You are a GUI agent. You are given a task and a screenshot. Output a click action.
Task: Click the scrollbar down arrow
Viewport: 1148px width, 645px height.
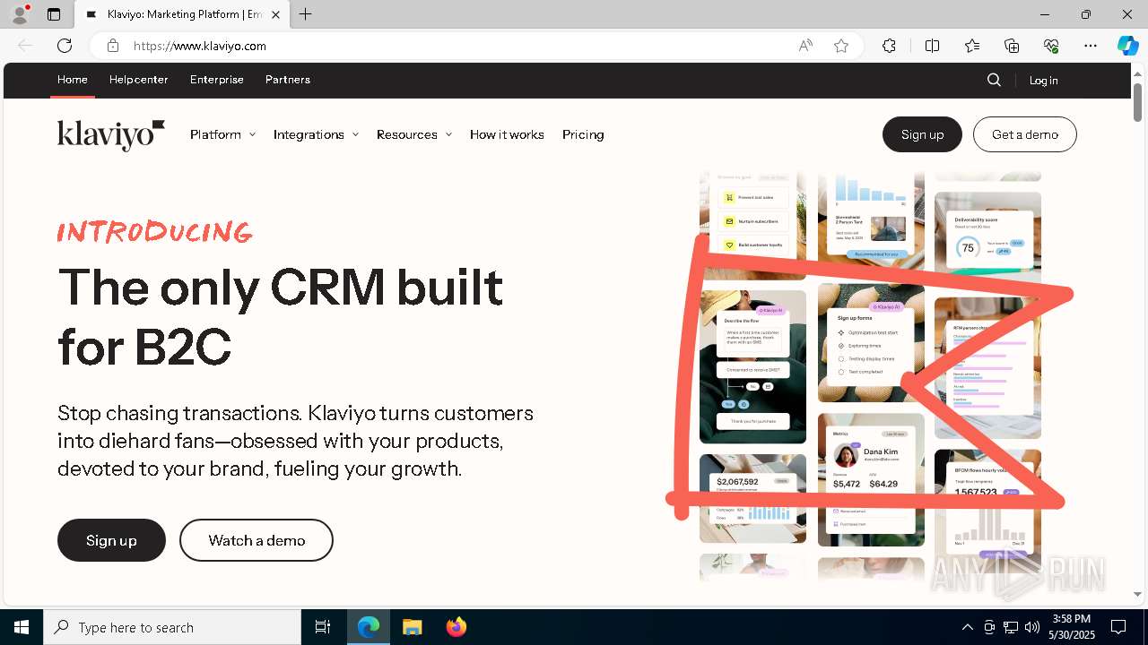pyautogui.click(x=1137, y=594)
